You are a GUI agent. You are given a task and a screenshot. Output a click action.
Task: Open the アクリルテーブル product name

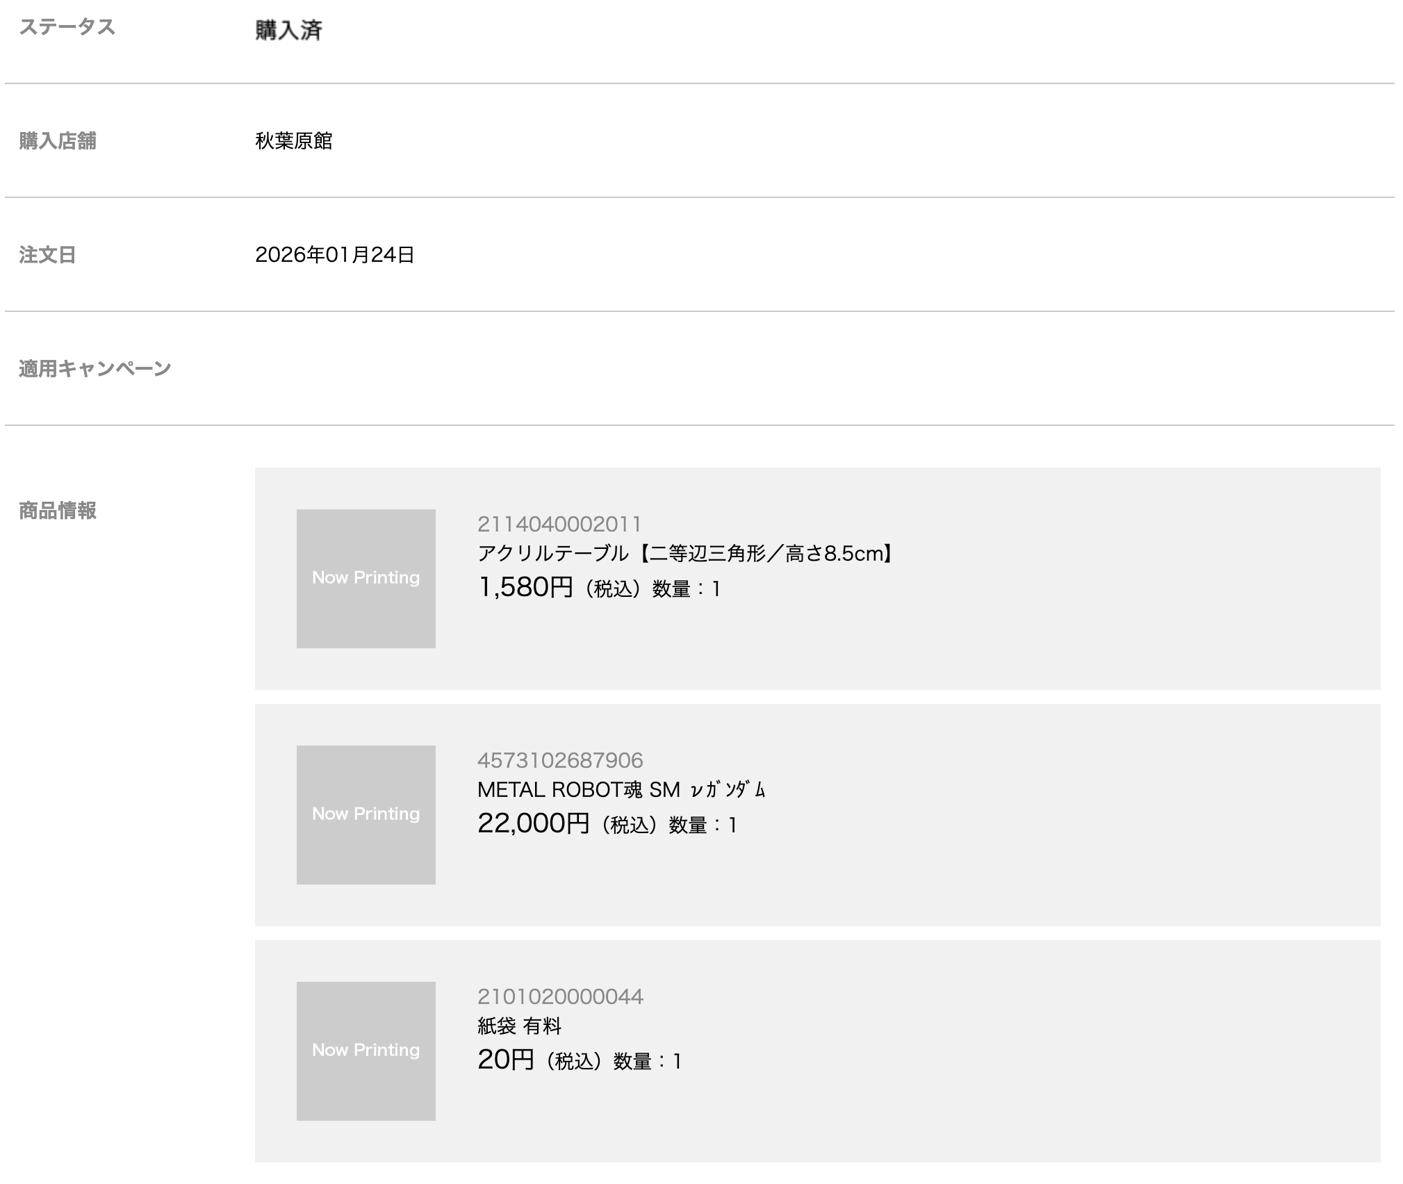[x=686, y=554]
